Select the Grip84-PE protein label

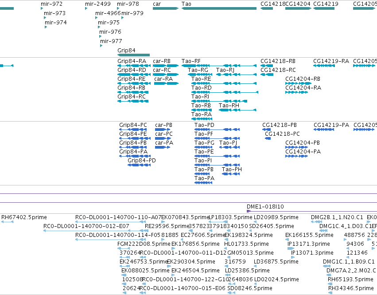(133, 134)
